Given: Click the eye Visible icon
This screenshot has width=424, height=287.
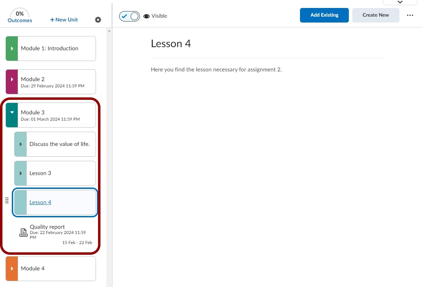Looking at the screenshot, I should point(147,16).
